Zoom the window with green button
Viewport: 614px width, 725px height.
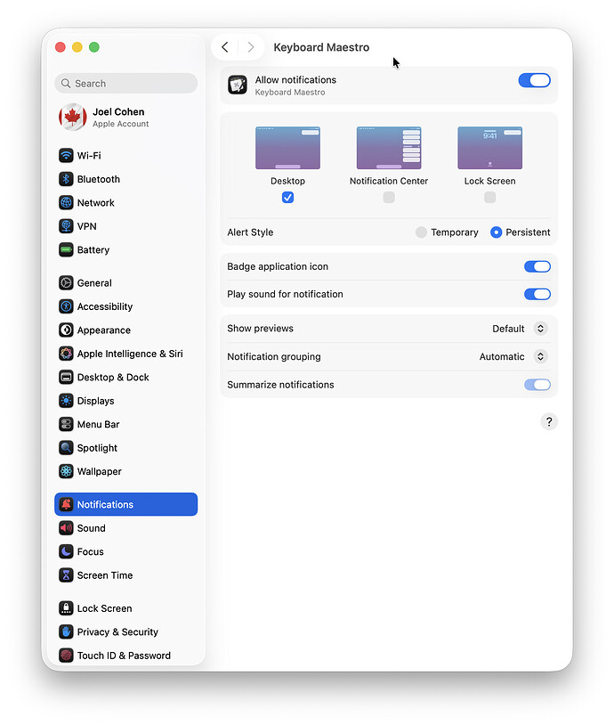[x=94, y=47]
